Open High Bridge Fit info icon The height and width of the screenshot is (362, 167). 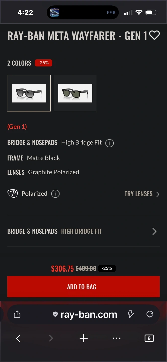[x=109, y=143]
